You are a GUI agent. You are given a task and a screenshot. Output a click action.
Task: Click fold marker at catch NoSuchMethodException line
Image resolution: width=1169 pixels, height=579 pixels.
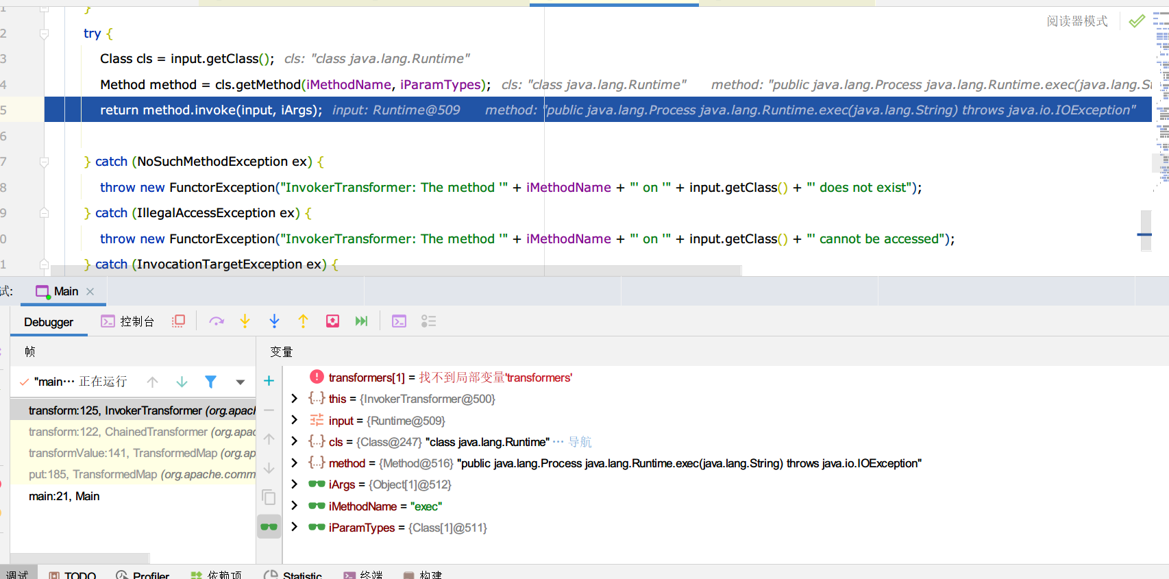point(44,162)
